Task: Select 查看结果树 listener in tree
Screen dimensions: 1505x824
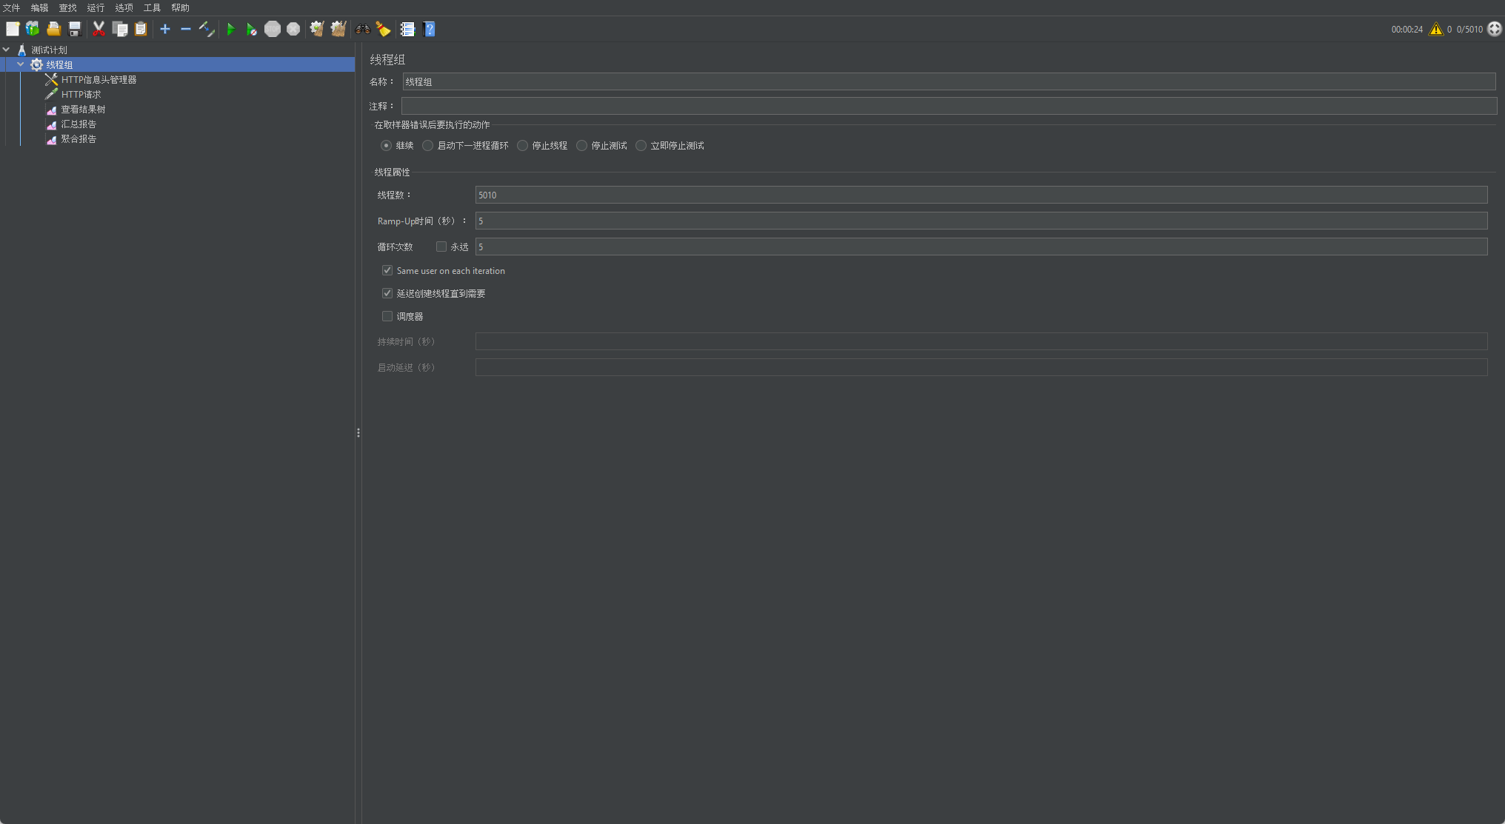Action: pos(83,109)
